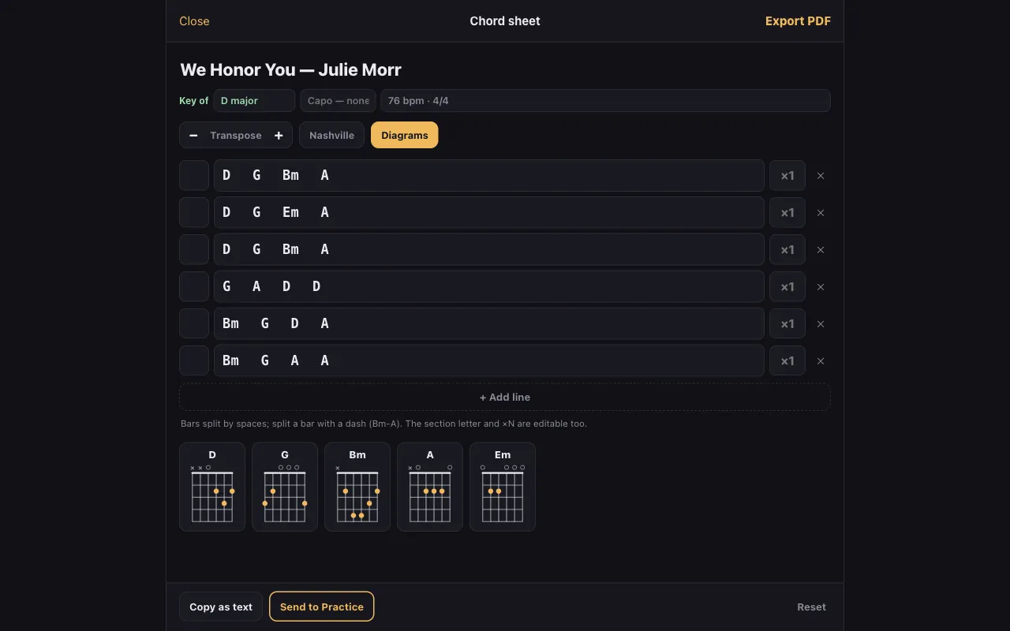Edit chords in the 'G A D D' line
1010x631 pixels.
(489, 287)
